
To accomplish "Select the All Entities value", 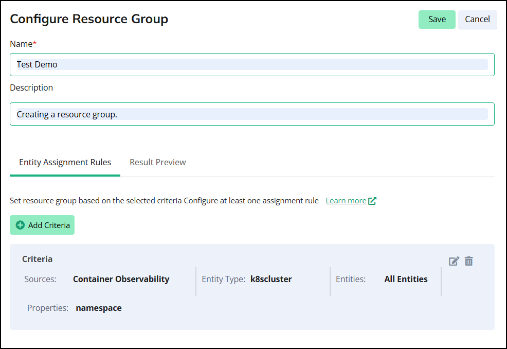I will coord(406,279).
